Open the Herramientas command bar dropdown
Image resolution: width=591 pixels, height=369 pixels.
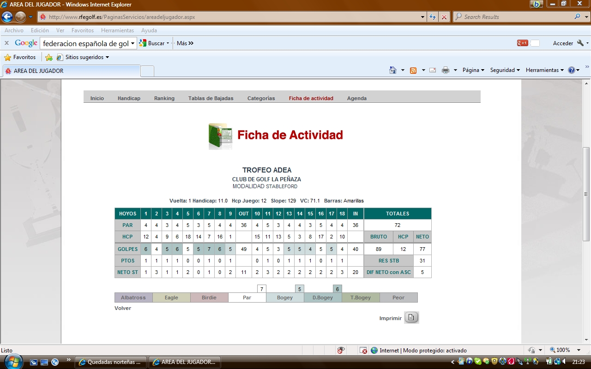click(x=545, y=70)
